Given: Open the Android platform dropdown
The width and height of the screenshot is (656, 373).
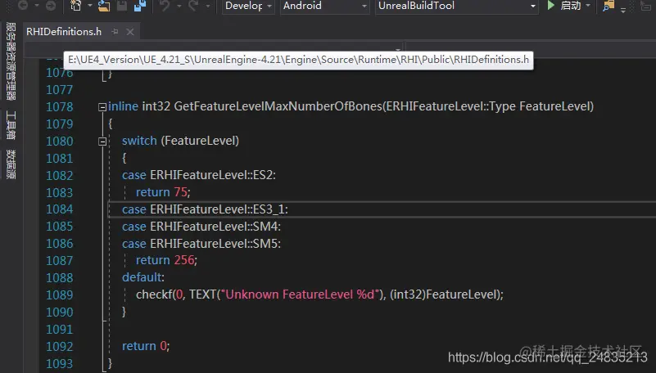Looking at the screenshot, I should point(324,6).
